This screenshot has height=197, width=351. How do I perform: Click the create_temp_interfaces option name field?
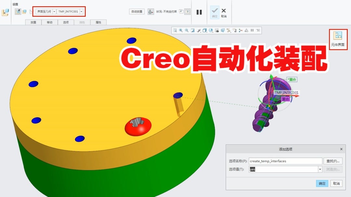pos(284,161)
